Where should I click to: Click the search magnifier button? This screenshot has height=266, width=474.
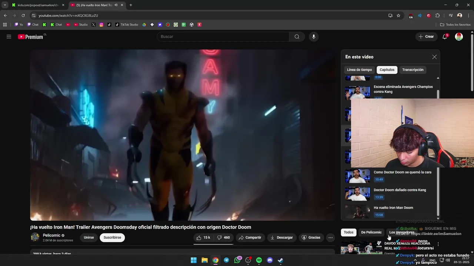click(297, 37)
